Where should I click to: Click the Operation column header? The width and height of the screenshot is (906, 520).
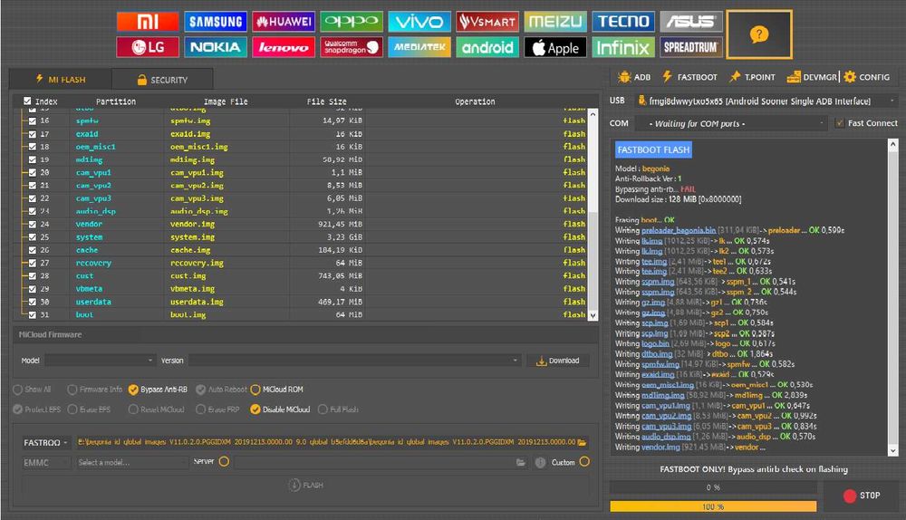(475, 101)
